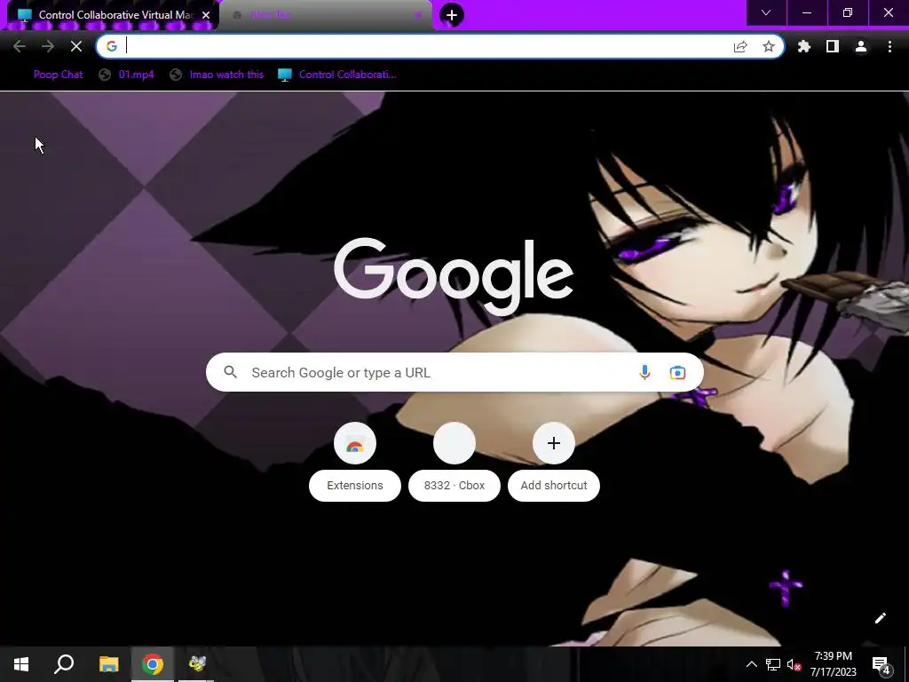Open the Control Collaborati... bookmark

coord(336,75)
